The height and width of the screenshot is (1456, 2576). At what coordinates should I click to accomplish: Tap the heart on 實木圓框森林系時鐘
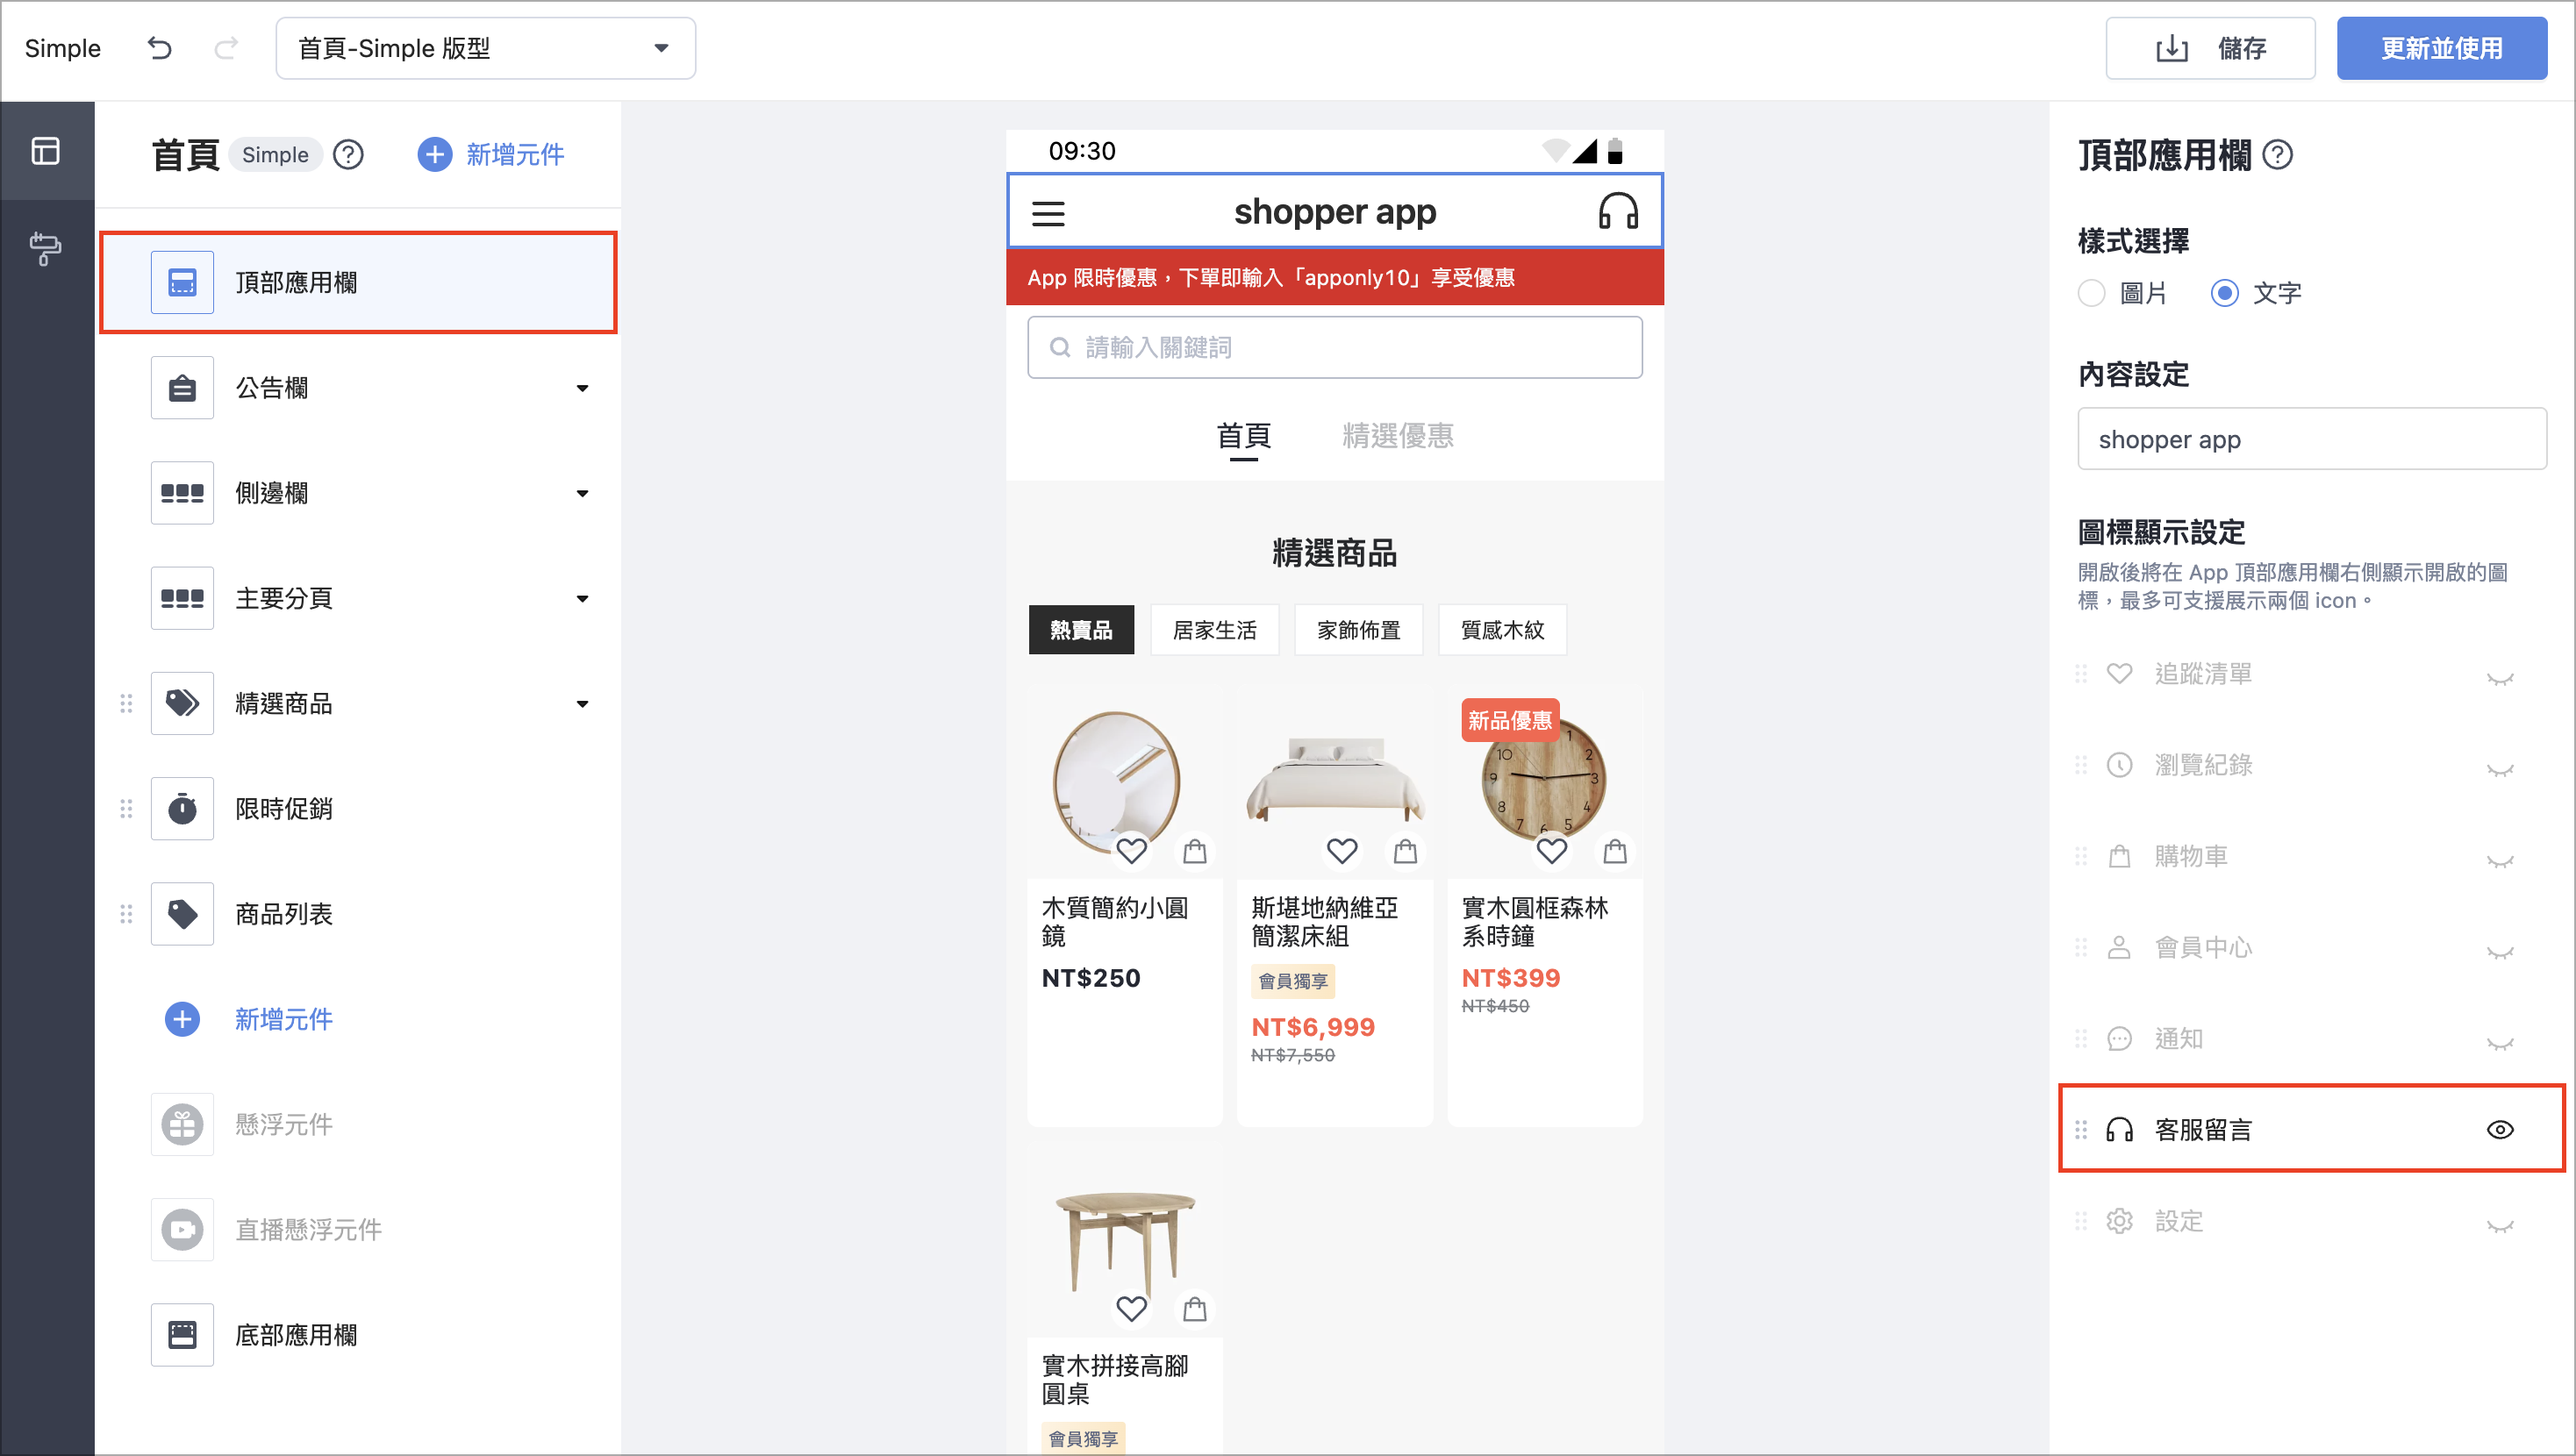(1551, 851)
